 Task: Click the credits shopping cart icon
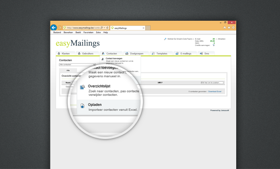coord(214,45)
